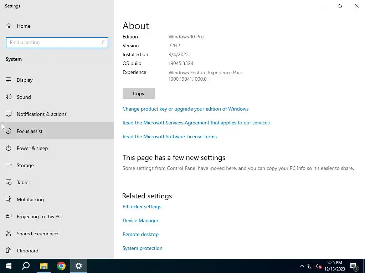Minimize the Settings window
The height and width of the screenshot is (273, 365).
click(324, 6)
